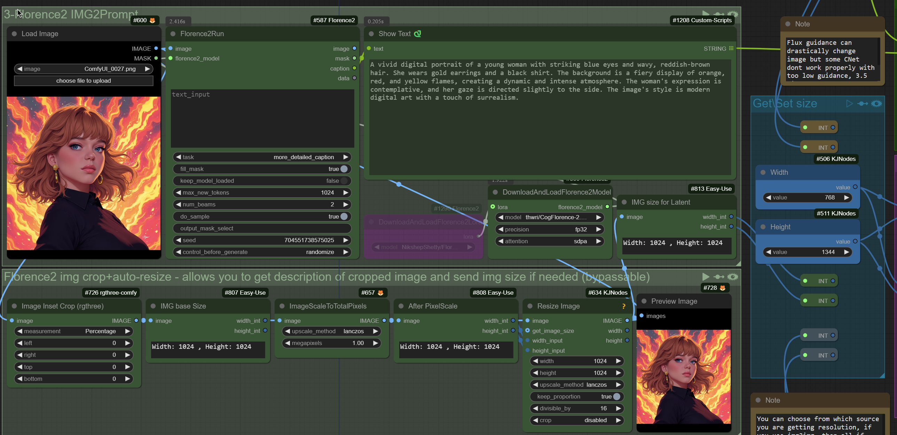Click the #587 Florence2 node badge
897x435 pixels.
click(x=334, y=20)
